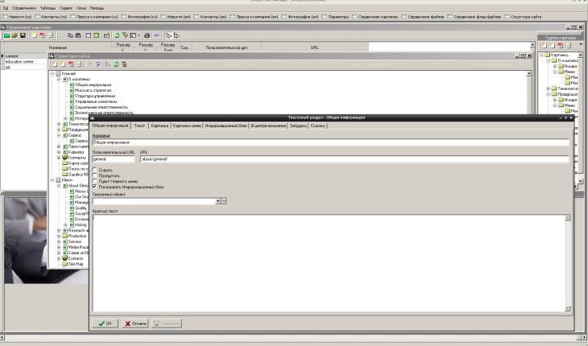Click the Название input field
The width and height of the screenshot is (588, 346).
tap(330, 142)
